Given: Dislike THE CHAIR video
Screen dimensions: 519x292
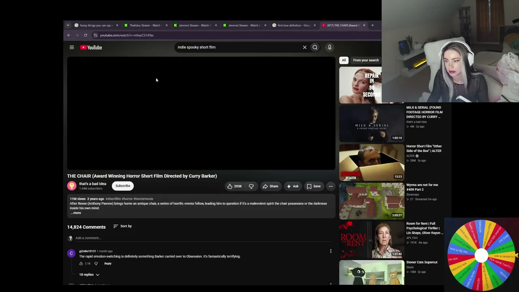Looking at the screenshot, I should click(251, 186).
